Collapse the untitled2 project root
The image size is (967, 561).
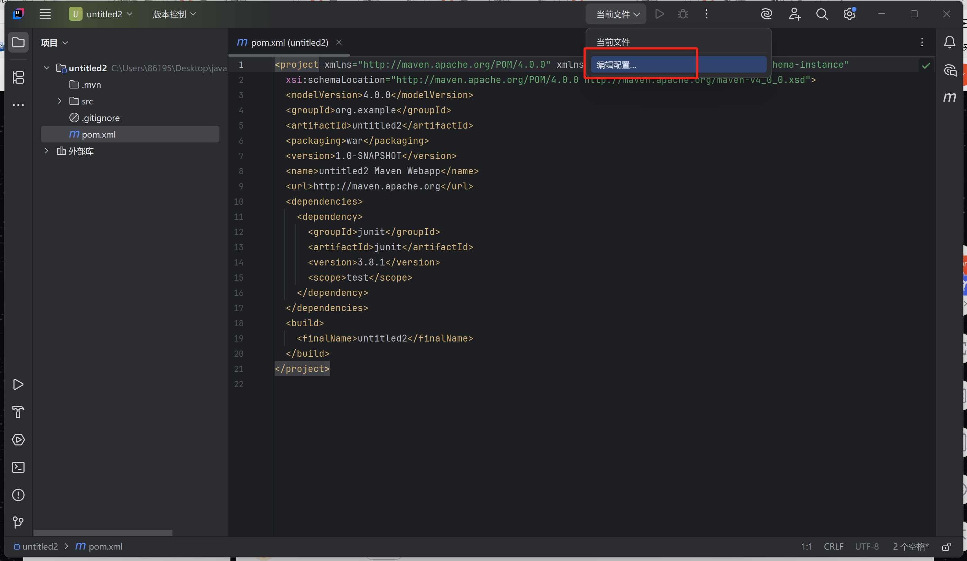(46, 68)
